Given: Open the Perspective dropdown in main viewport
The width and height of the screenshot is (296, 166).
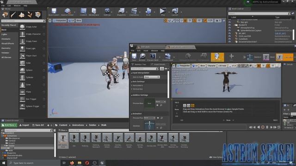Looking at the screenshot, I should (60, 20).
